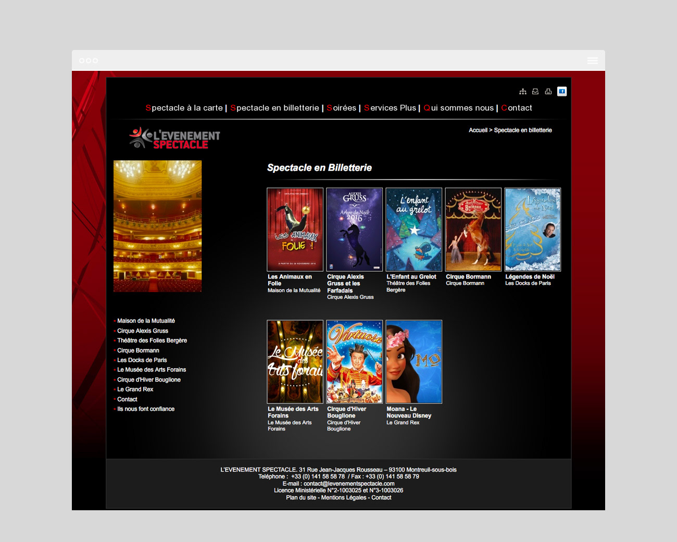Open Services Plus menu item
Viewport: 677px width, 542px height.
coord(390,108)
